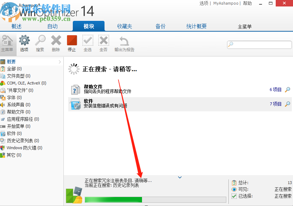Click the 已选择 checkmark icon

(234, 196)
